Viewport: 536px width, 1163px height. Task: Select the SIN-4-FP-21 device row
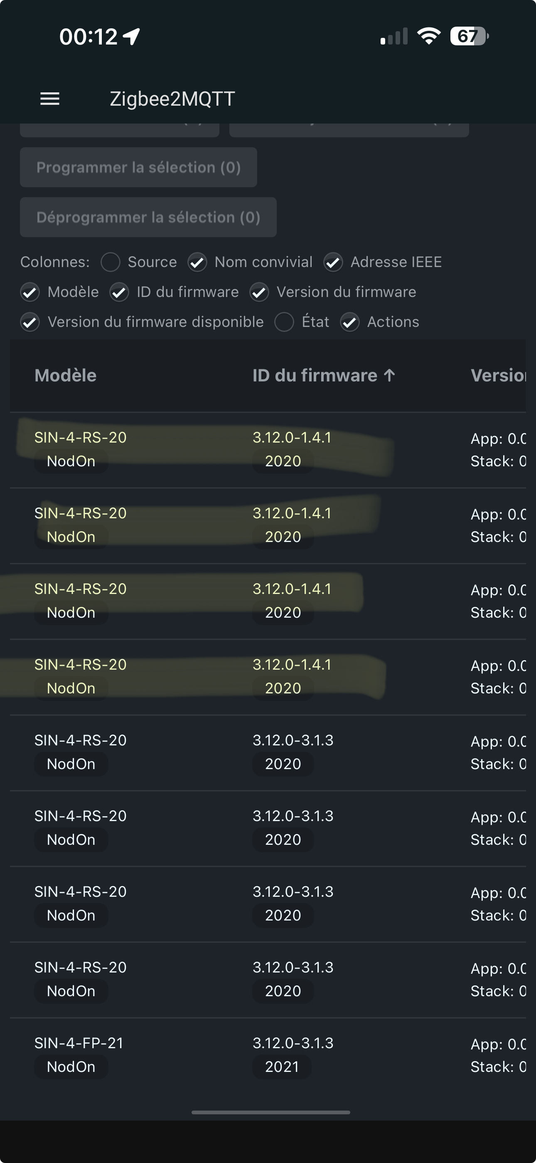pos(79,1043)
